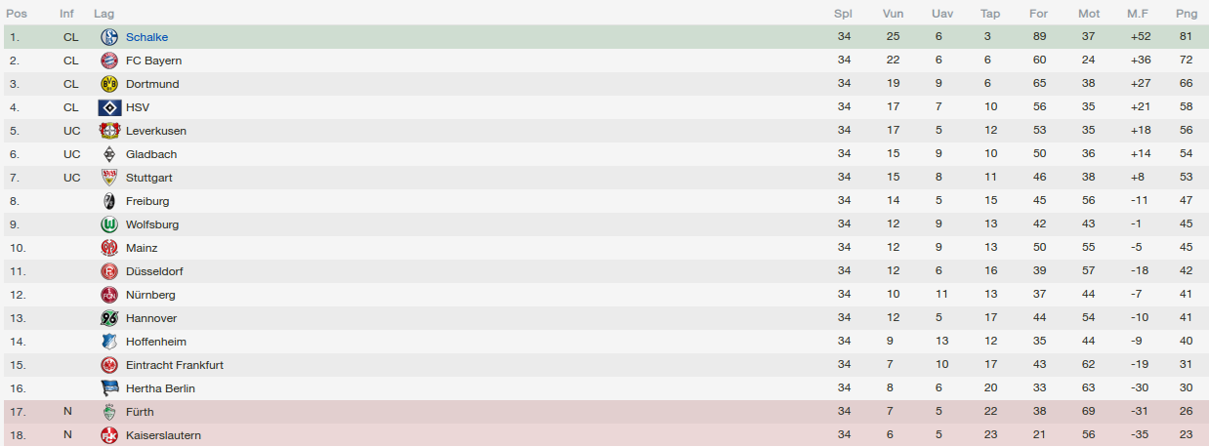
Task: Sort table by Png column header
Action: pos(1187,14)
